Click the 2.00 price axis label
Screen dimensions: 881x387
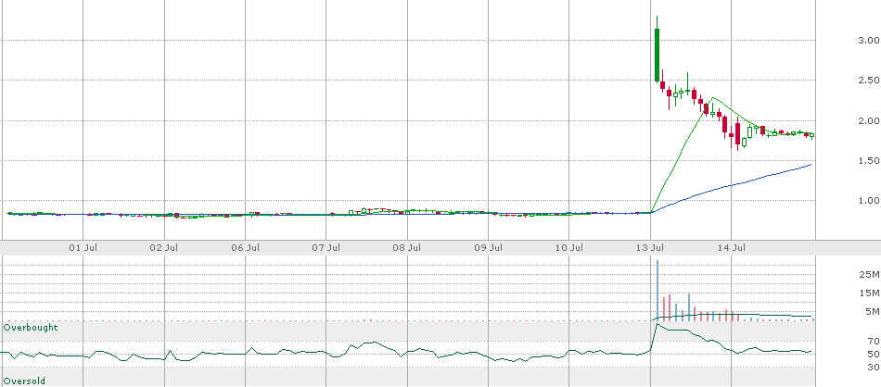coord(869,120)
